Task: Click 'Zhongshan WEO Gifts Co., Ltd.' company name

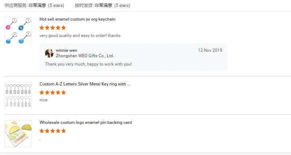Action: [85, 56]
